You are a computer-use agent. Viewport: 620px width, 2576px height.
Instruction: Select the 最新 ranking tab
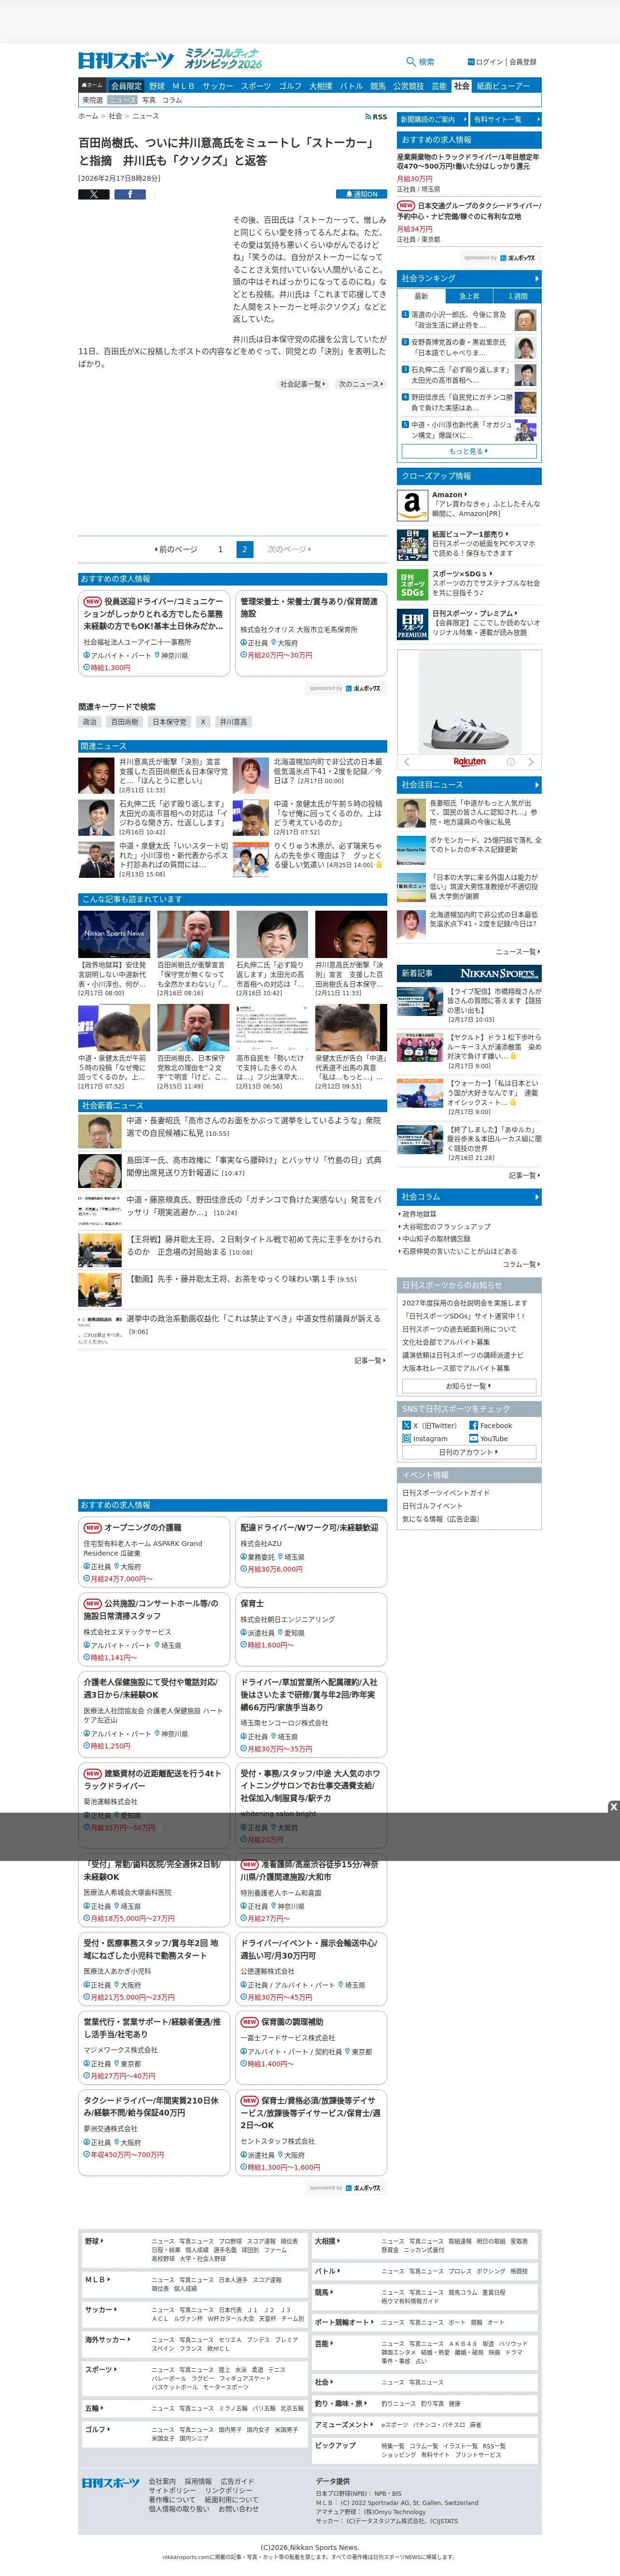(x=421, y=296)
